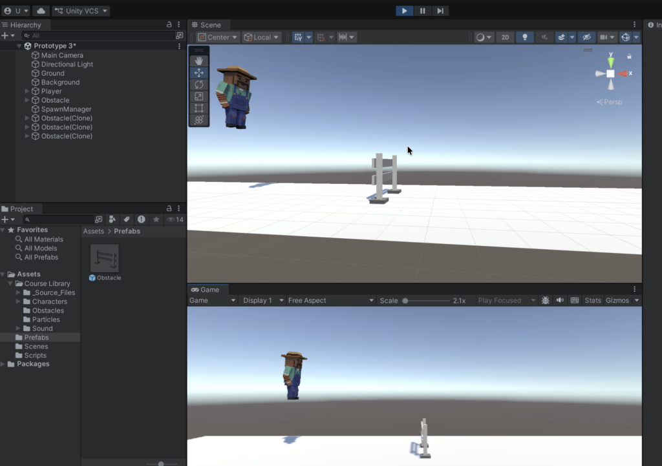Open the Free Aspect dropdown
This screenshot has width=662, height=466.
tap(330, 300)
